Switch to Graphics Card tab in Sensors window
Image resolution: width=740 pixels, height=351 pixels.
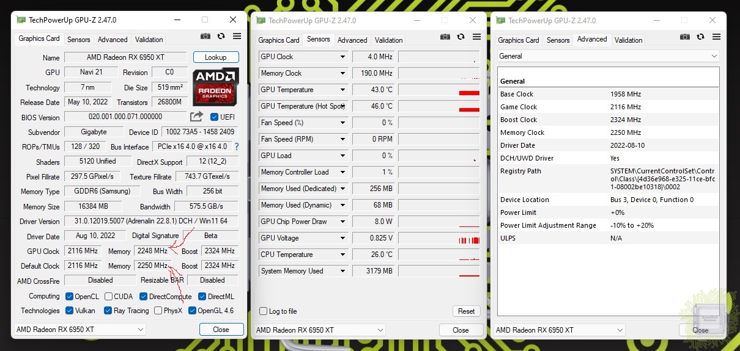pos(279,40)
